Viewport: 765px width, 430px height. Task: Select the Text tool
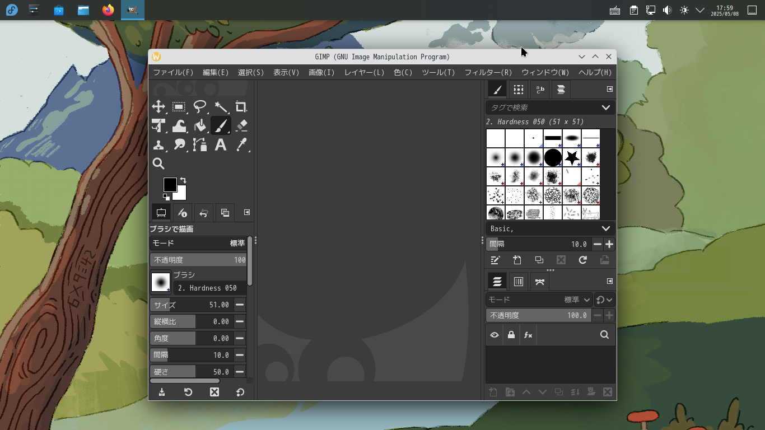(x=221, y=145)
